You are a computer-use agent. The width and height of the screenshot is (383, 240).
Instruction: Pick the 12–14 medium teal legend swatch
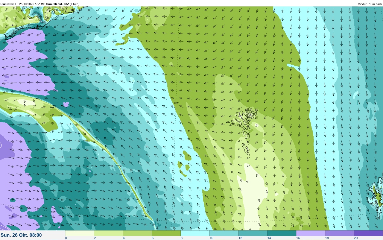253,233
